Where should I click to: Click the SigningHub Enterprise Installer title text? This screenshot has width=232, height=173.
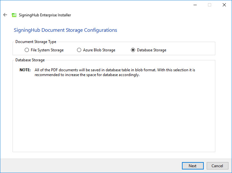click(45, 15)
